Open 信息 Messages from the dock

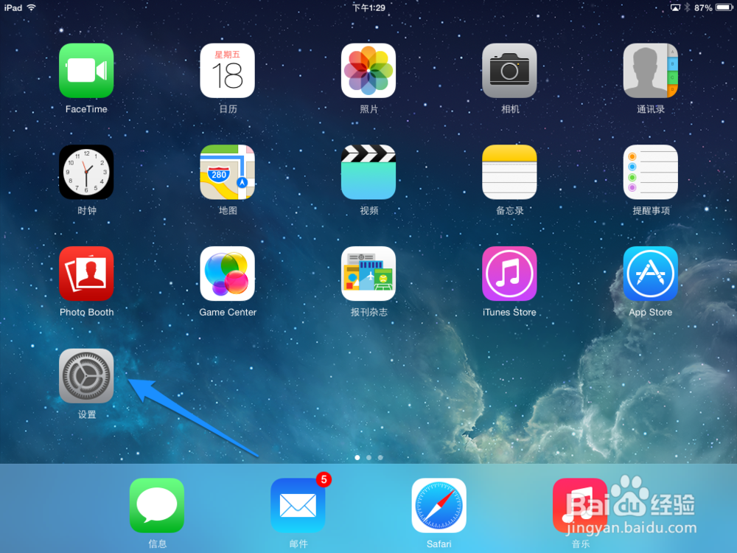click(156, 505)
